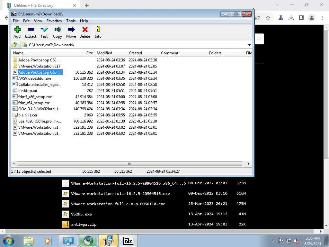Click the Comment column header
The height and width of the screenshot is (247, 329).
point(175,53)
